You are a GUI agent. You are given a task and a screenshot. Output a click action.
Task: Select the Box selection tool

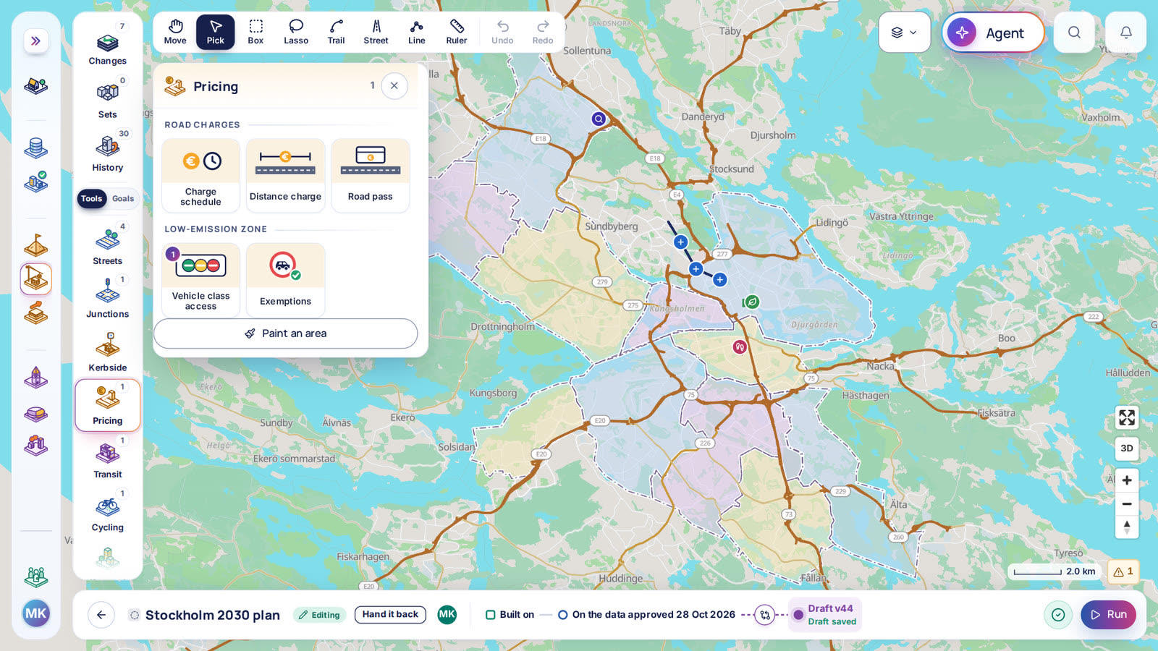point(255,32)
